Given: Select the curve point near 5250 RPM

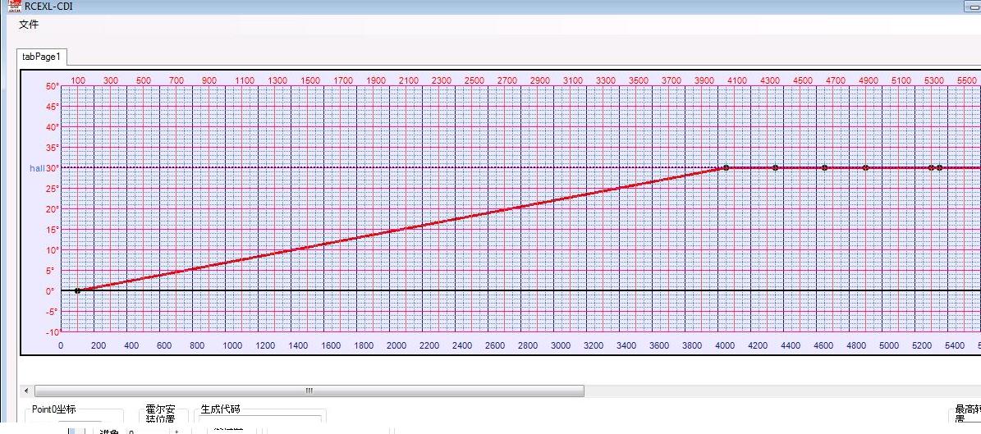Looking at the screenshot, I should tap(931, 167).
